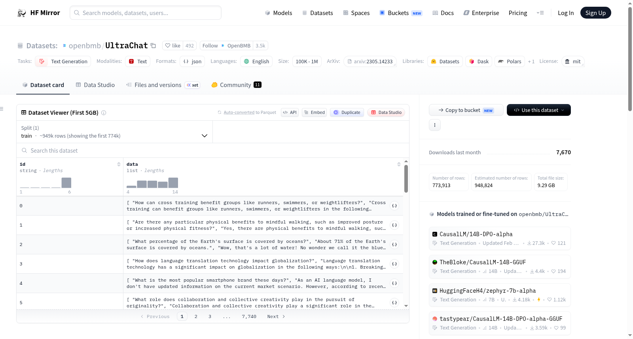The image size is (633, 339).
Task: Sort by the id column
Action: [119, 164]
